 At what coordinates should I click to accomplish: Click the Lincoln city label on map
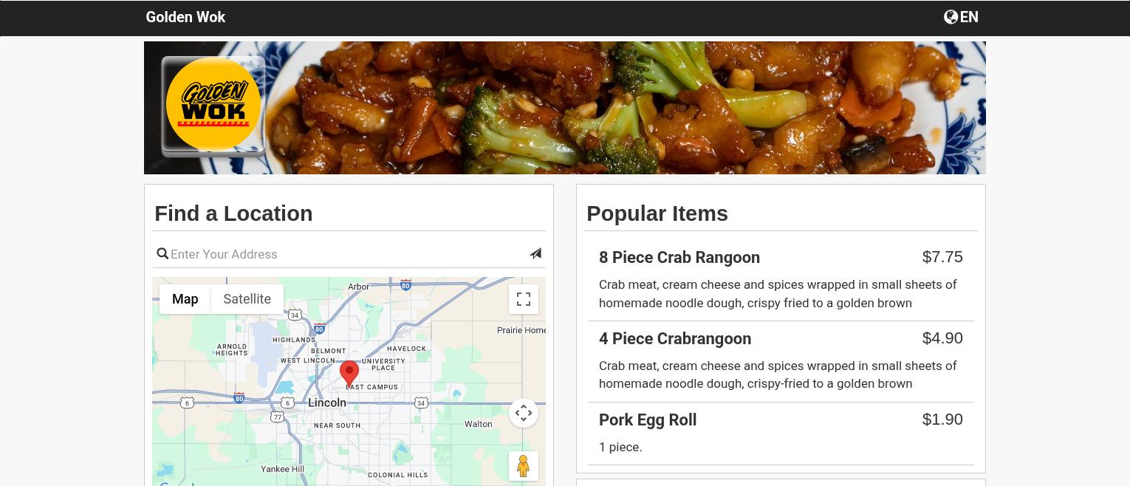pos(326,403)
